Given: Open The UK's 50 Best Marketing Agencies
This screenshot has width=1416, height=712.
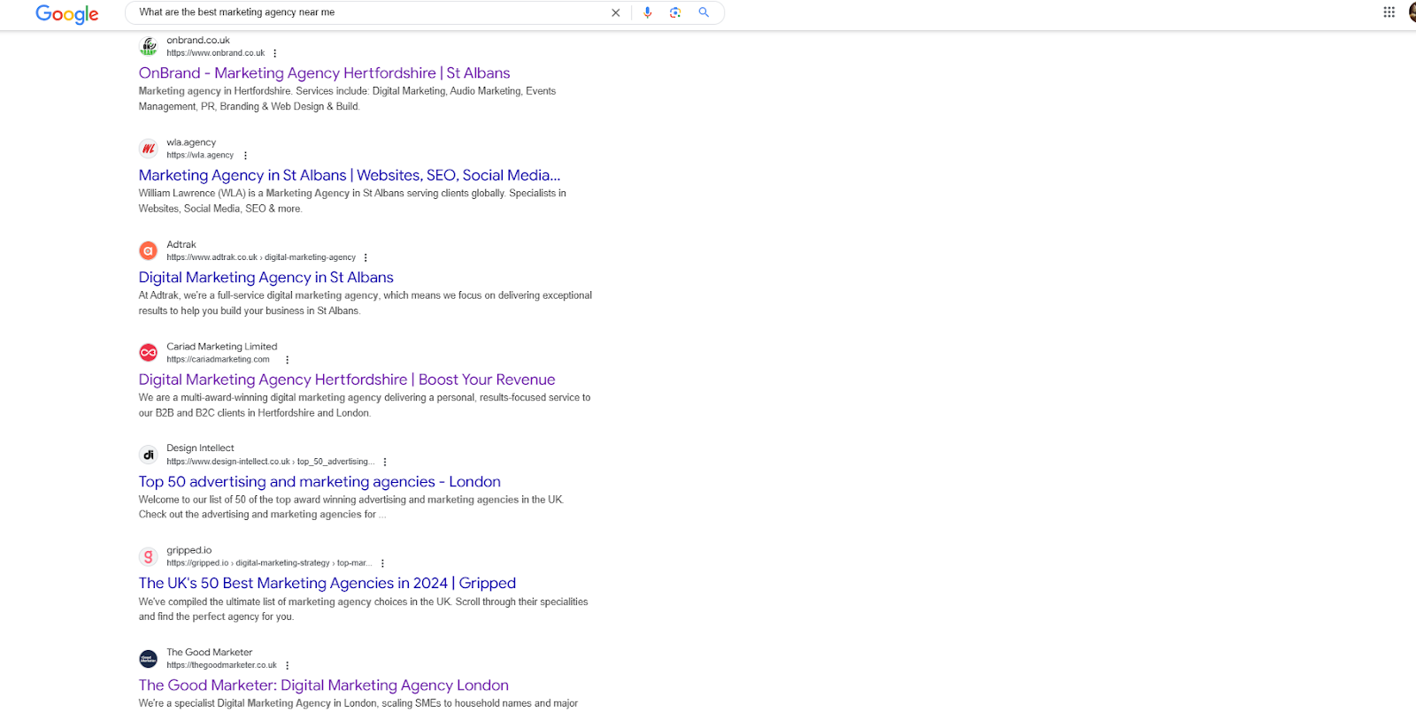Looking at the screenshot, I should (x=327, y=584).
